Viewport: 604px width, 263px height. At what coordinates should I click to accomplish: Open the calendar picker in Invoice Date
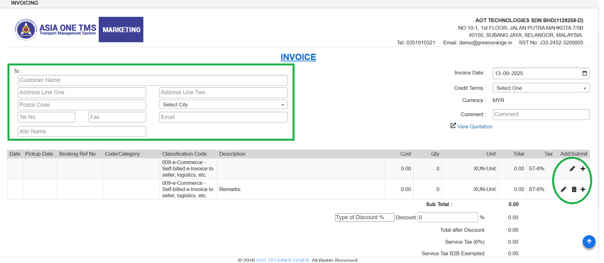pos(585,73)
